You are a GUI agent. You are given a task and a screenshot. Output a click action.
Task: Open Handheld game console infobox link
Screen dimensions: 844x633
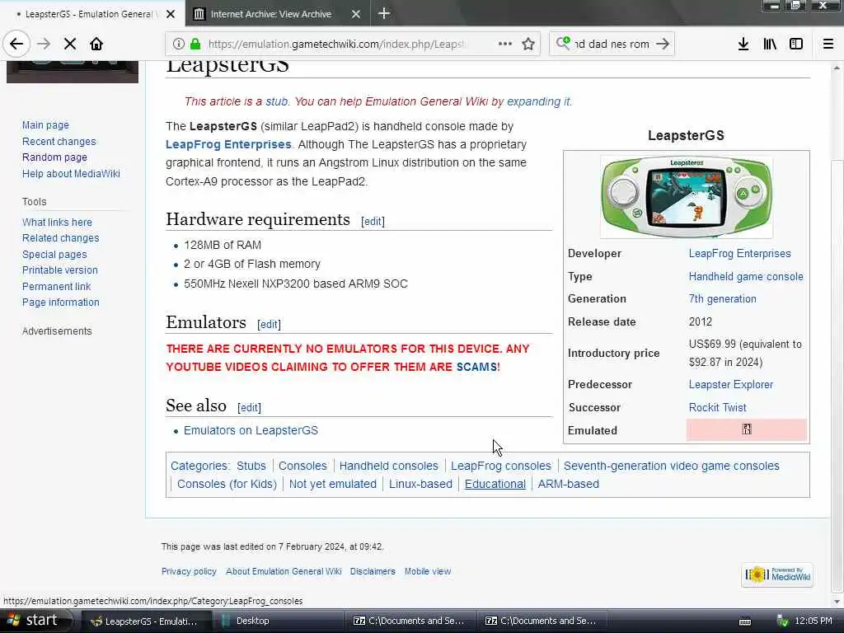coord(746,277)
